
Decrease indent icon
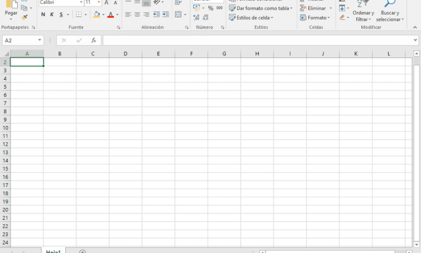(x=157, y=15)
